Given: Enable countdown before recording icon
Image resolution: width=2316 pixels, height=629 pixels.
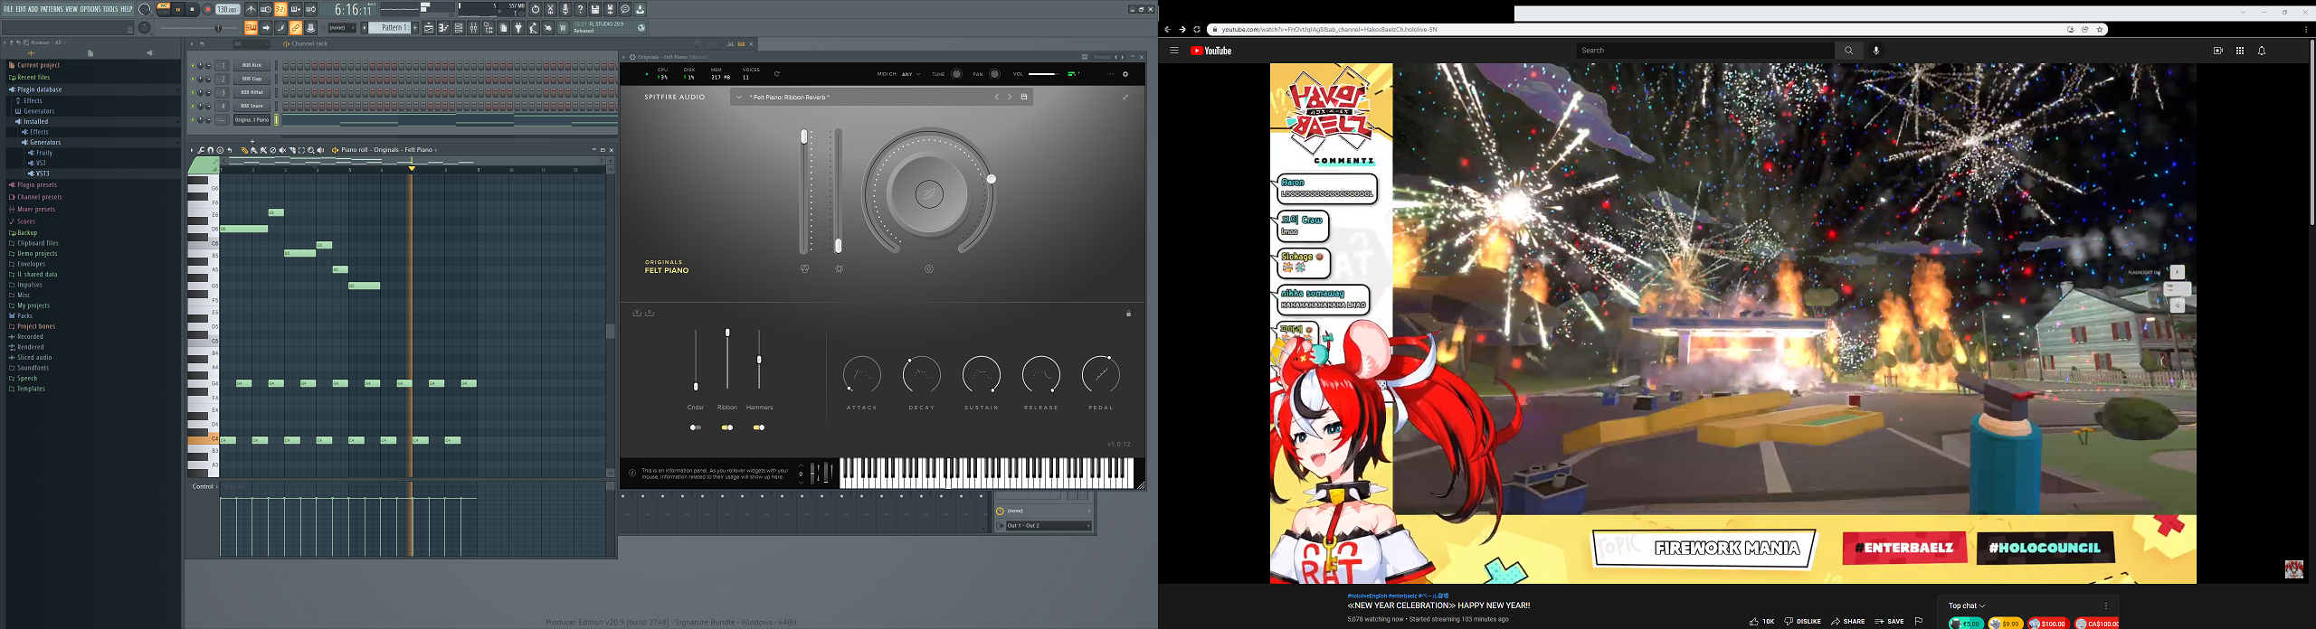Looking at the screenshot, I should point(280,9).
